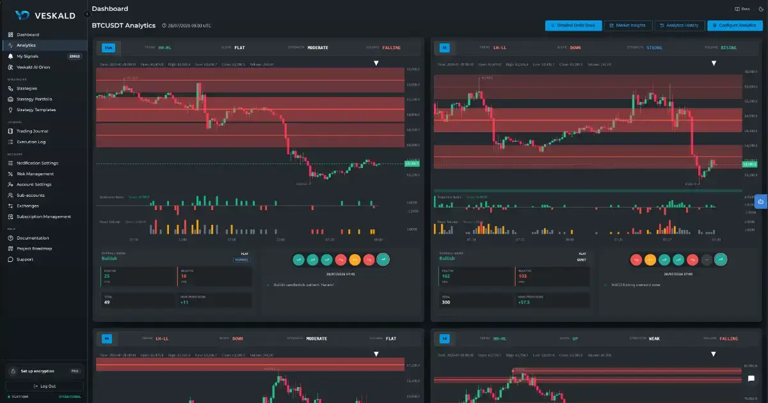Click the Strategy Portfolio briefcase icon
The image size is (768, 403).
(10, 99)
